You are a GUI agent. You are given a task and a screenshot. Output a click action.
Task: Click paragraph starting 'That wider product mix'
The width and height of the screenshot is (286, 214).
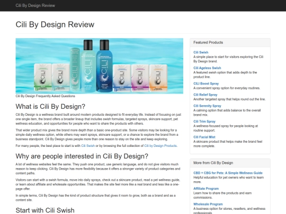point(97,135)
